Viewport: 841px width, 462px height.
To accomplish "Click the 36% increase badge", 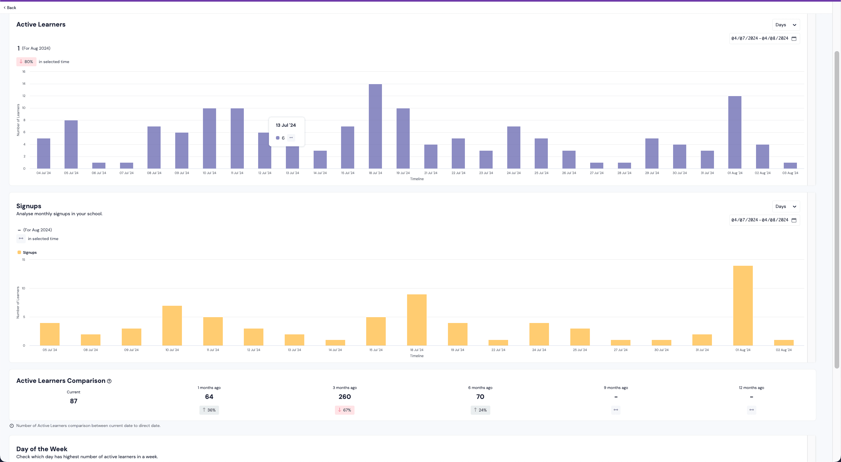I will [208, 410].
